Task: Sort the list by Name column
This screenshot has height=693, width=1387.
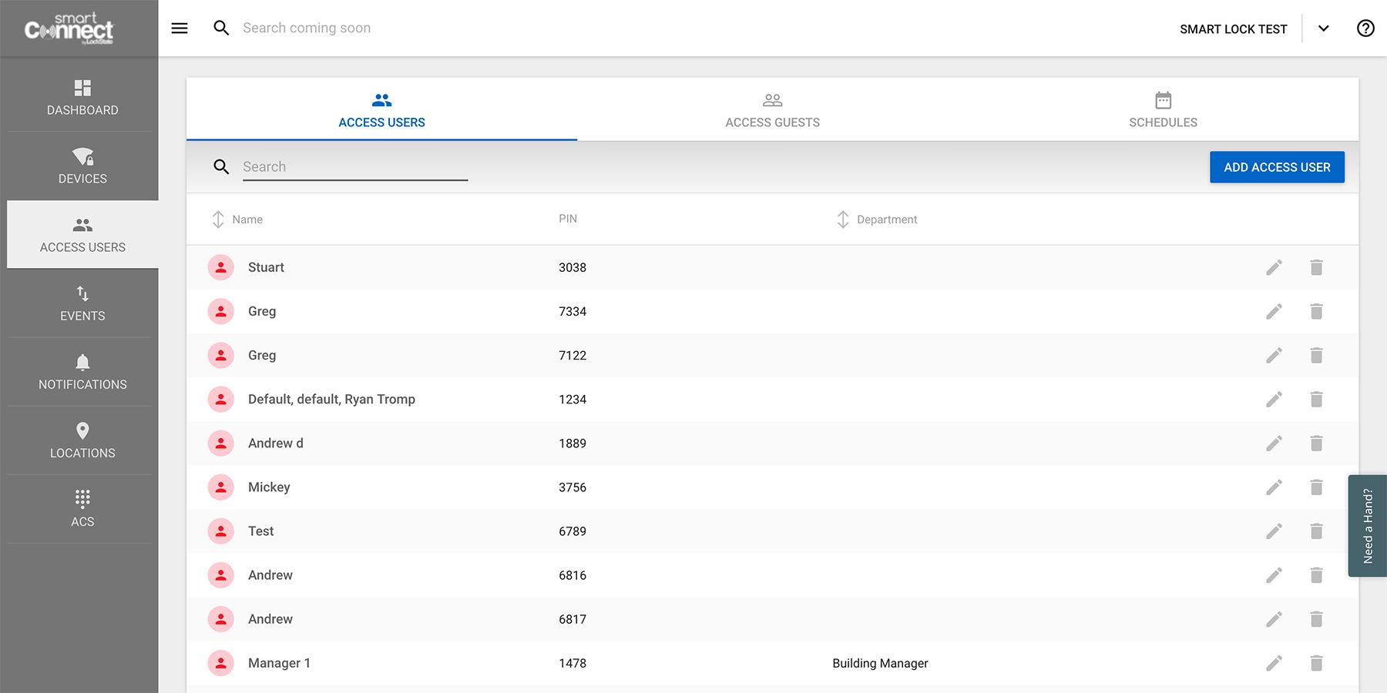Action: 237,219
